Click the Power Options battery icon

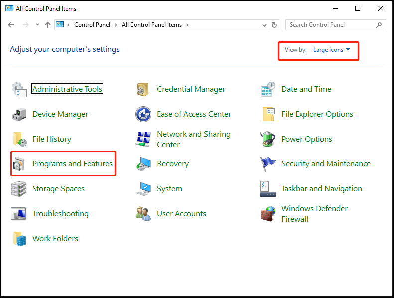(268, 139)
